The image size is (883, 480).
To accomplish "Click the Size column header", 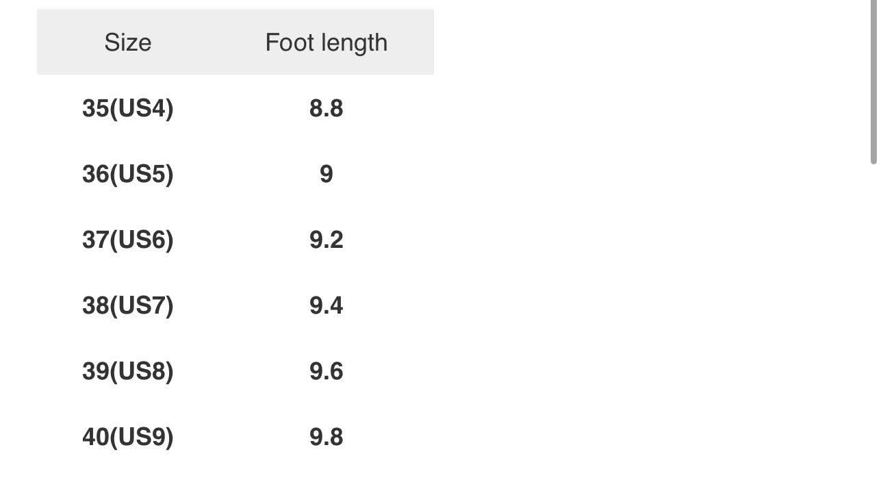I will click(127, 42).
